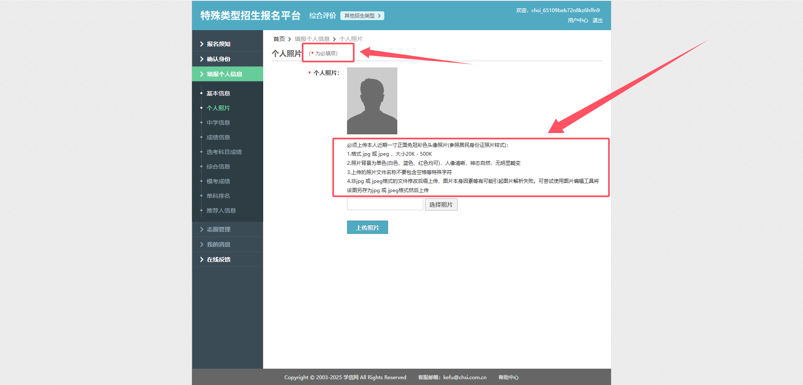Open 推荐人信息 sidebar entry
Viewport: 803px width, 385px height.
[221, 210]
